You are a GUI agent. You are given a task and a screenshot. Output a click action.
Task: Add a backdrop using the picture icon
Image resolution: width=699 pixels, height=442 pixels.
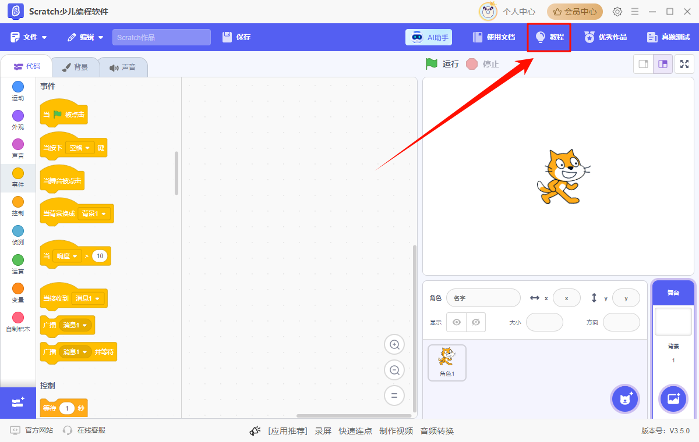673,399
